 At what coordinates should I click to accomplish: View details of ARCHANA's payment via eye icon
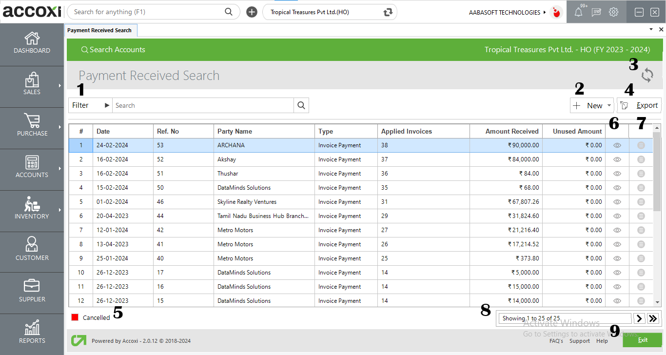tap(617, 145)
